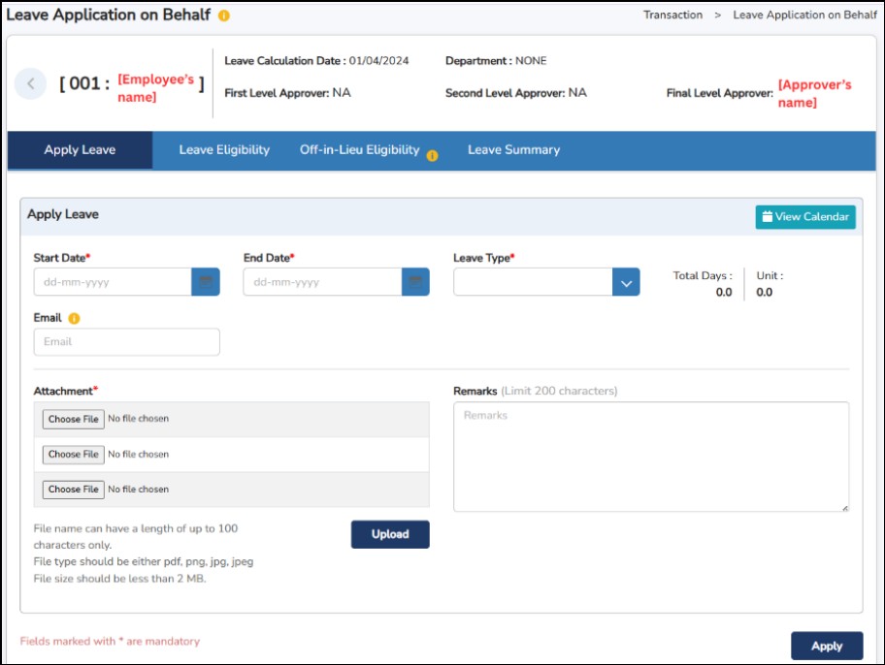
Task: Click the back arrow beside employee ID
Action: pos(30,84)
